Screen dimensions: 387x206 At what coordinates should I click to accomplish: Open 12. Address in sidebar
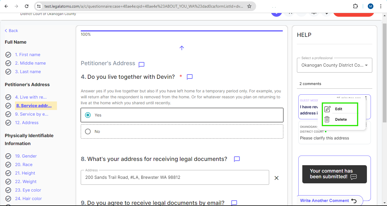coord(27,123)
